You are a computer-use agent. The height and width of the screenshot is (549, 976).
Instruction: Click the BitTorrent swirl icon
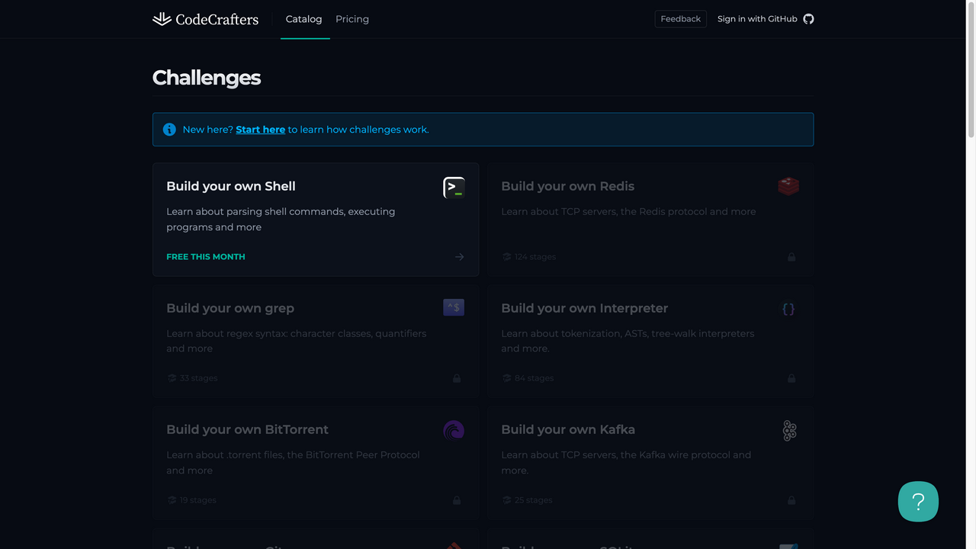454,430
